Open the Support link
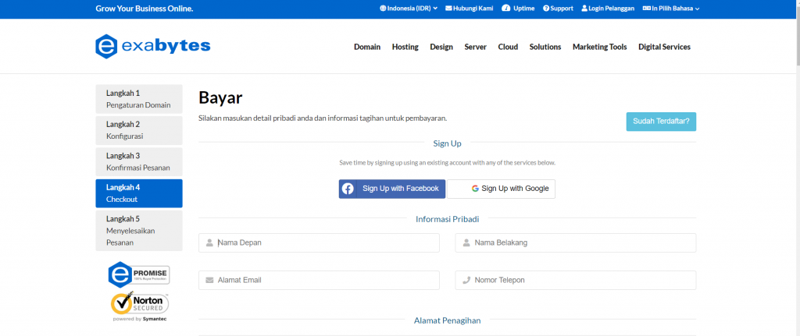Screen dimensions: 800x336 (558, 9)
